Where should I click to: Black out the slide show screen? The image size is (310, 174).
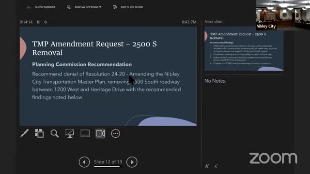coord(70,133)
